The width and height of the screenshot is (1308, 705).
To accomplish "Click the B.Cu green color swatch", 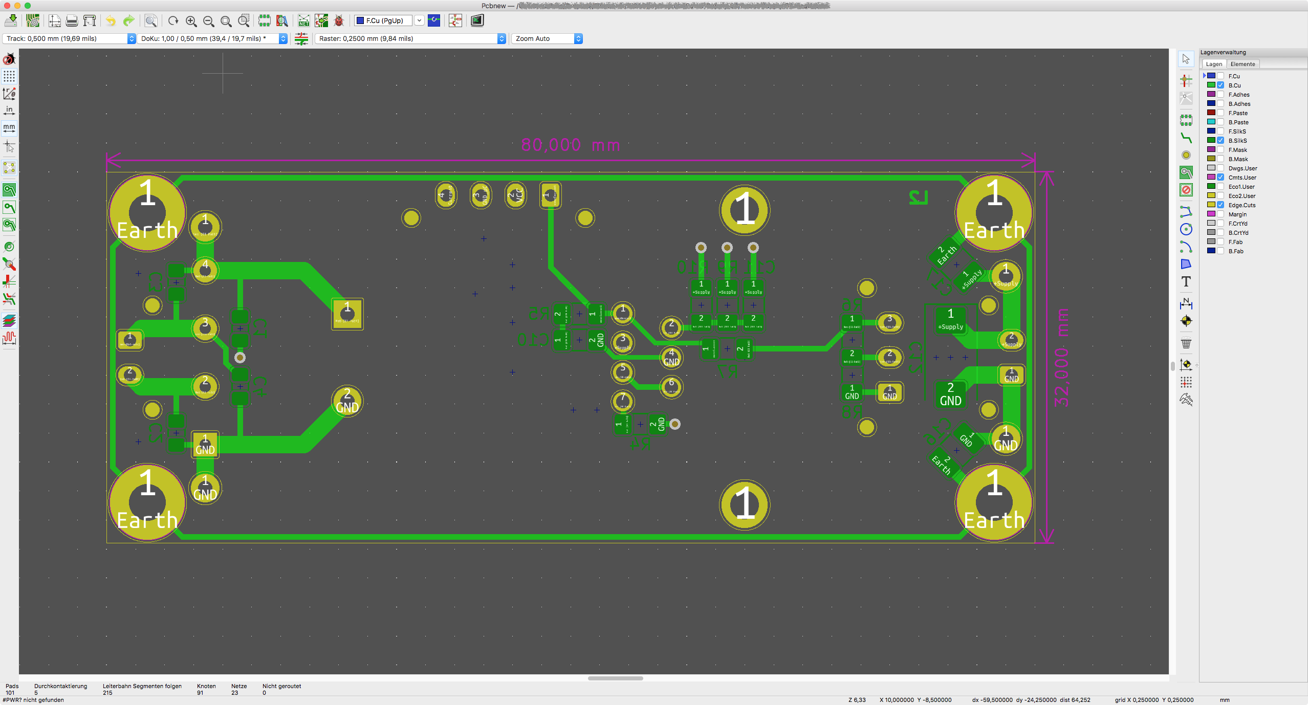I will pos(1211,85).
